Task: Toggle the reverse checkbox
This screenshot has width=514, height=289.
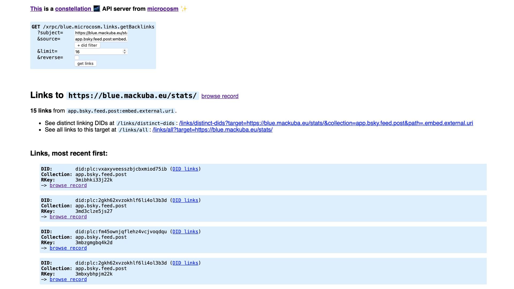Action: pyautogui.click(x=77, y=58)
